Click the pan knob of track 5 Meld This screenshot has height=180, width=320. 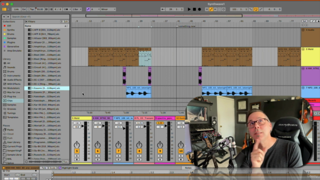[x=76, y=144]
